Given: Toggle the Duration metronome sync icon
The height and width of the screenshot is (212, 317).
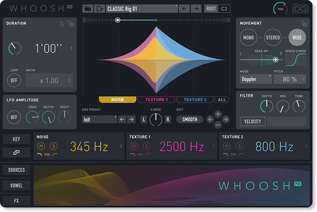Looking at the screenshot, I should point(62,24).
